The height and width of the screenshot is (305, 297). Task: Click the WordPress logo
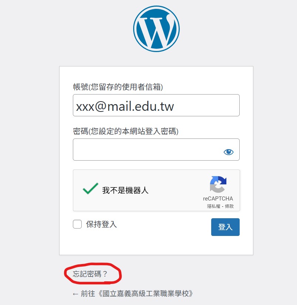156,29
